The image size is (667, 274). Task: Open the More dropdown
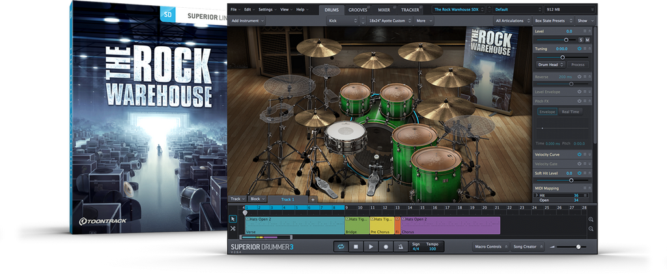424,20
